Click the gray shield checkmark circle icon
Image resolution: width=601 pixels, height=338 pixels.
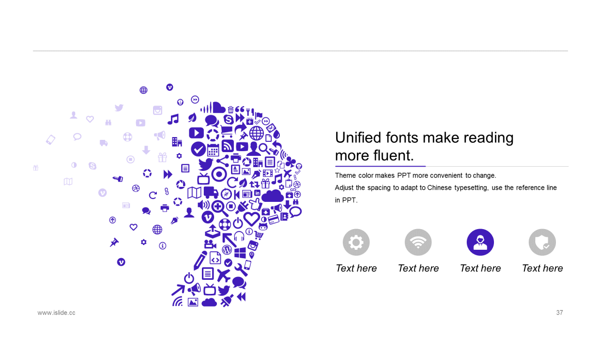pos(542,242)
